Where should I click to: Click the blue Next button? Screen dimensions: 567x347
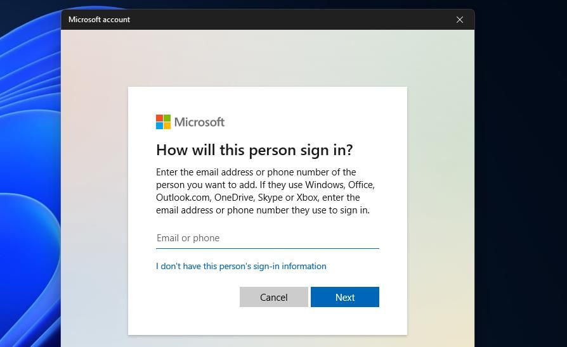345,297
